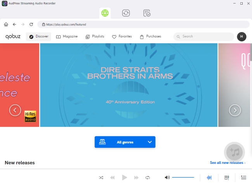Toggle repeat mode

pyautogui.click(x=148, y=177)
